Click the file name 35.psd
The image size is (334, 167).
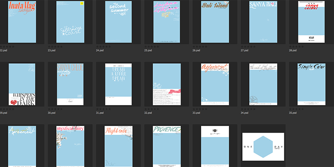tap(293, 113)
